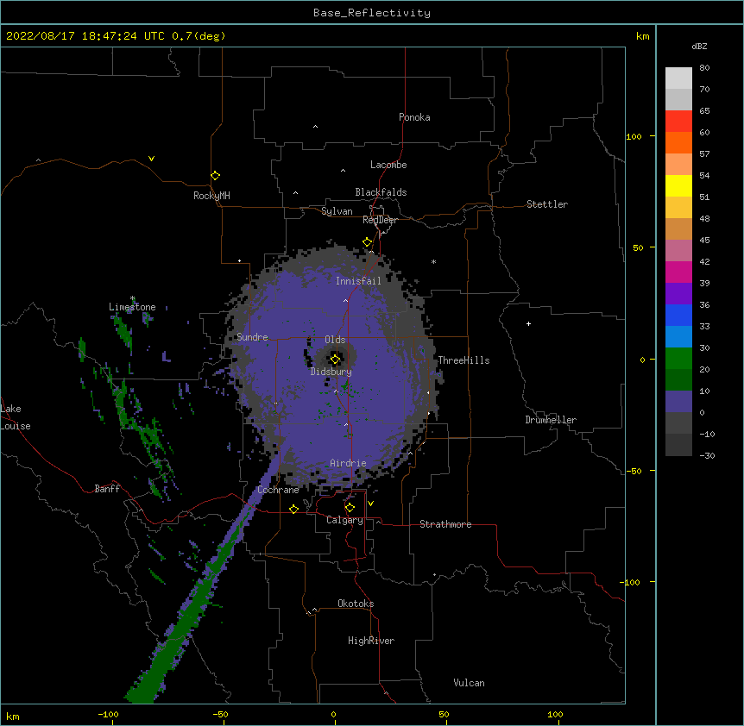Click the Vulcan city label
Image resolution: width=744 pixels, height=726 pixels.
coord(469,683)
